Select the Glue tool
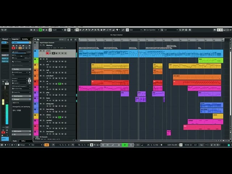232x174 pixels. coord(92,30)
